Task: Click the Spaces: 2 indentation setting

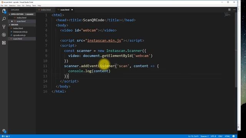Action: (x=204, y=136)
